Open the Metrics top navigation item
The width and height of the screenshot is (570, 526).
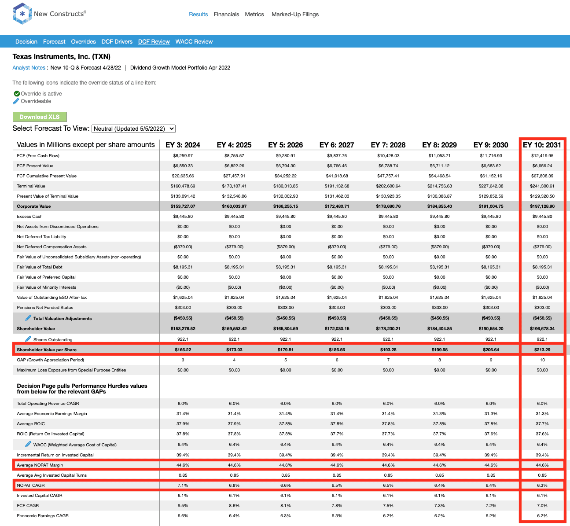[x=254, y=15]
